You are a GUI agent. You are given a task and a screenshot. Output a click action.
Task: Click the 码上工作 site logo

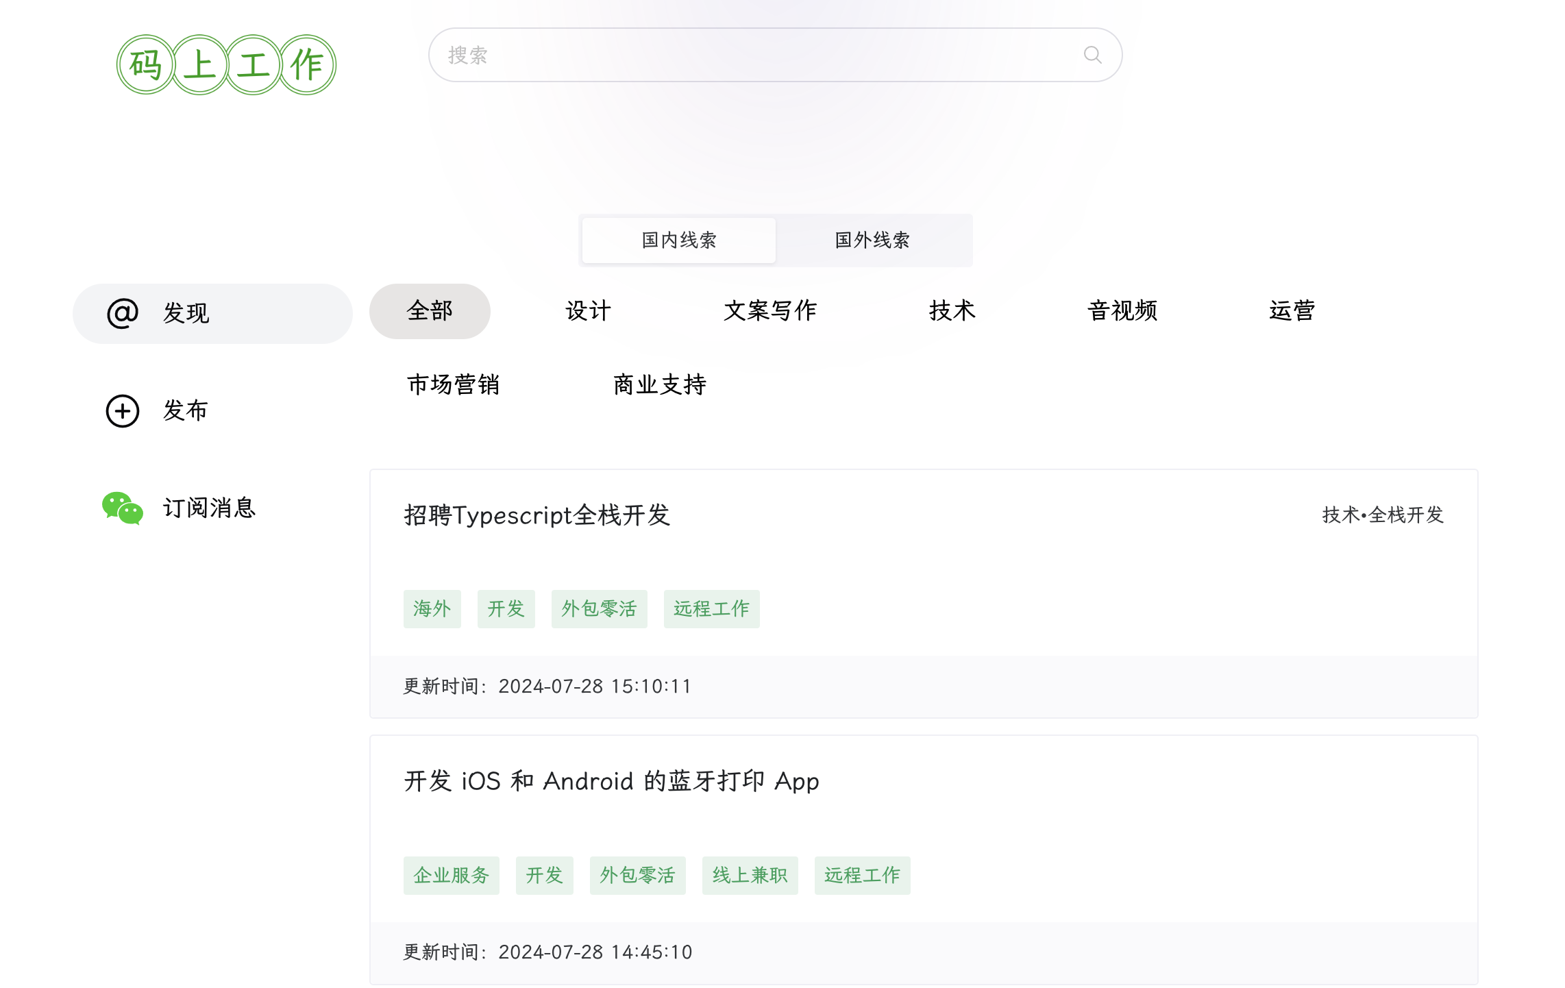(x=226, y=64)
